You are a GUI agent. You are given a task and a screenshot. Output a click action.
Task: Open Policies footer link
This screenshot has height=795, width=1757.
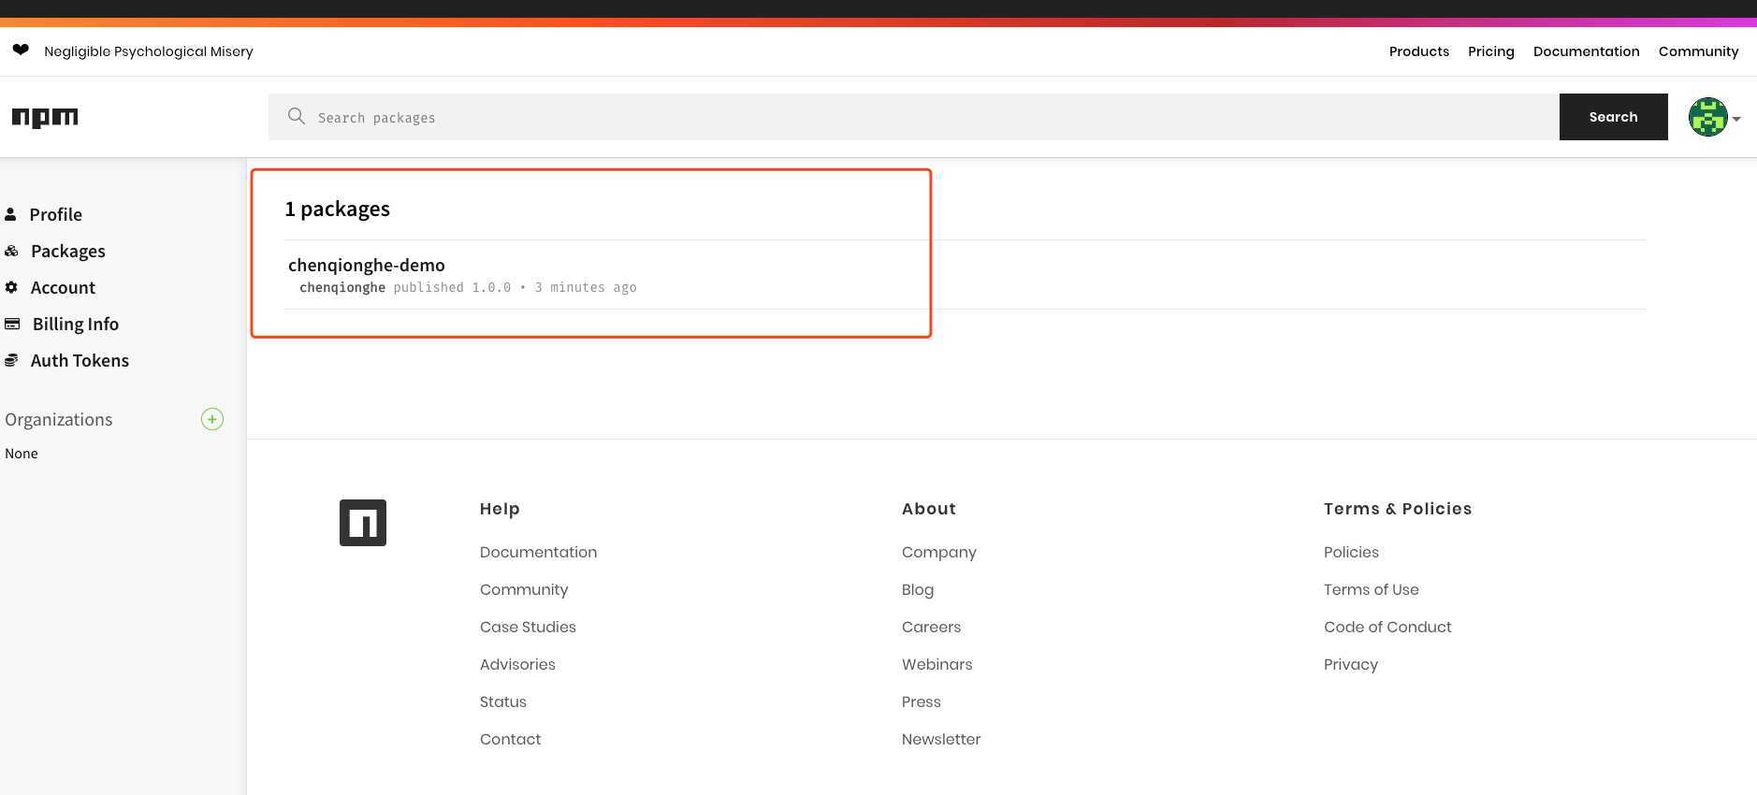(x=1351, y=552)
